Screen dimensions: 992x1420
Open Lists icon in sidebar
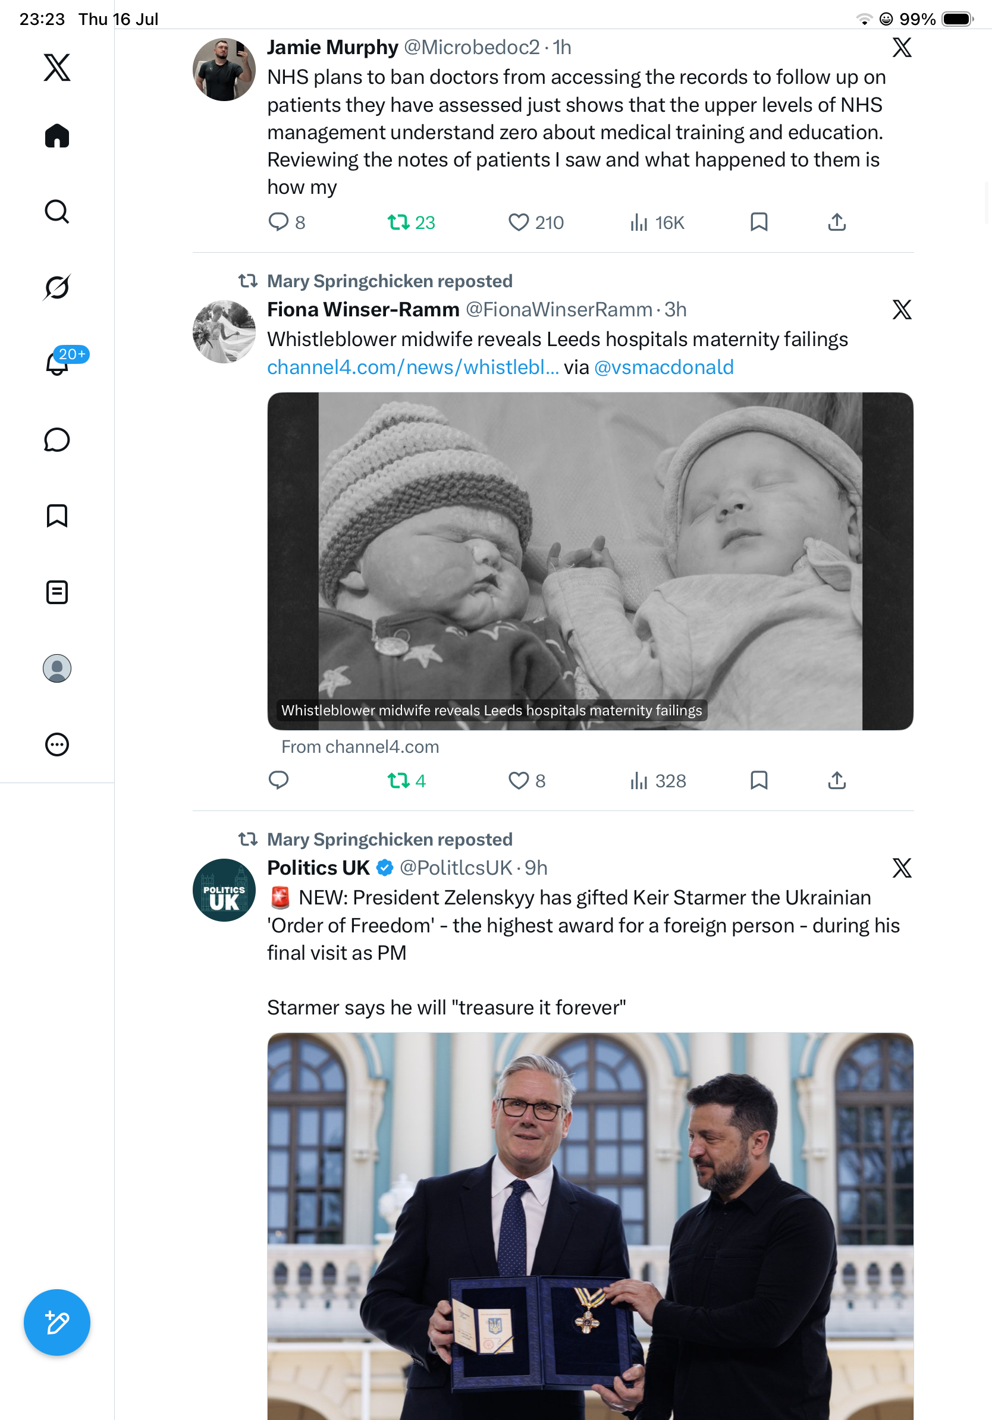[x=57, y=592]
